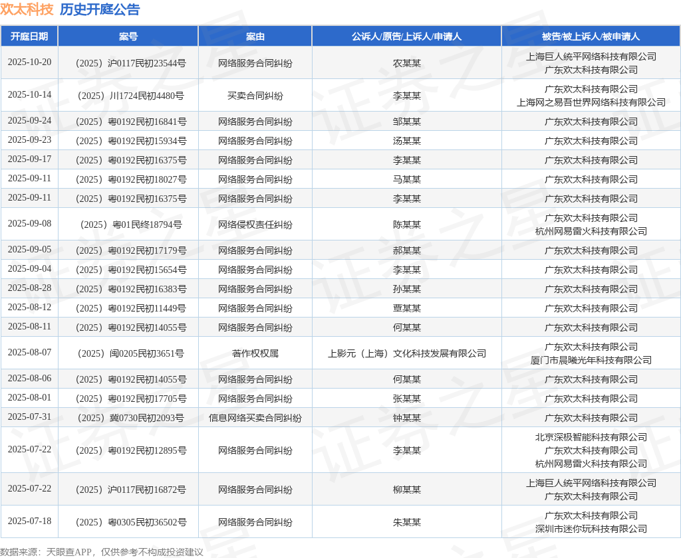Click plaintiff 农某某

[406, 63]
